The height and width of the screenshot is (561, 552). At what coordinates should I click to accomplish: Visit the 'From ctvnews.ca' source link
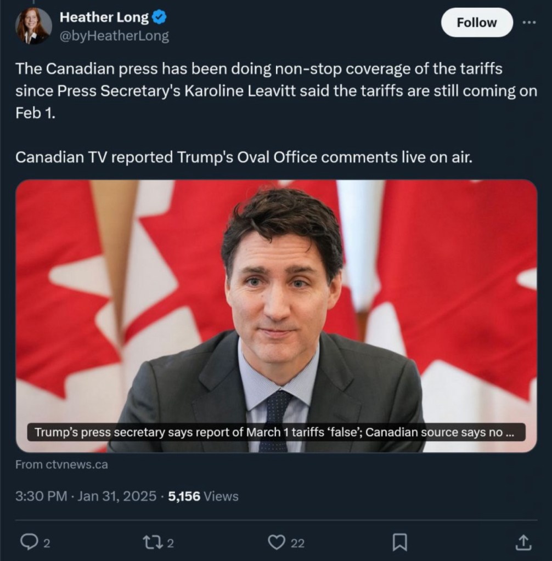click(61, 464)
